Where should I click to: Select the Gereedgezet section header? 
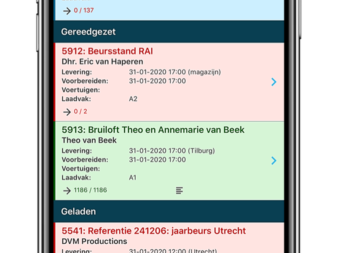pyautogui.click(x=88, y=32)
